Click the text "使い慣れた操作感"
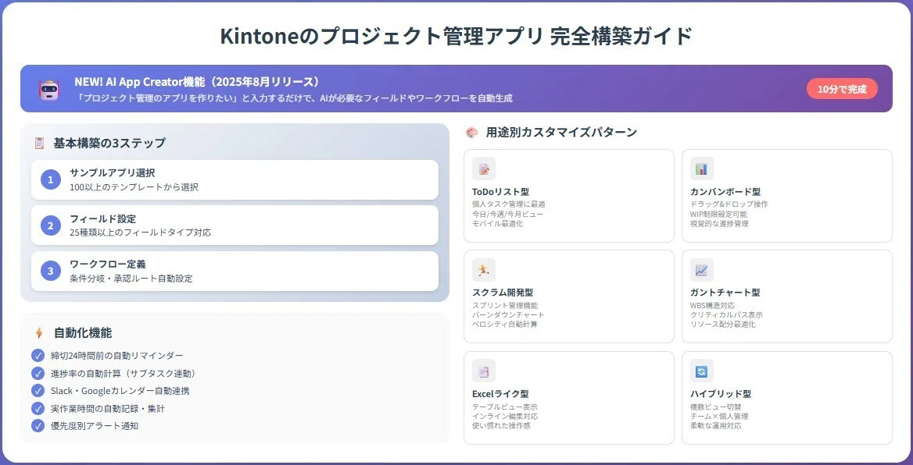This screenshot has height=465, width=913. [501, 425]
